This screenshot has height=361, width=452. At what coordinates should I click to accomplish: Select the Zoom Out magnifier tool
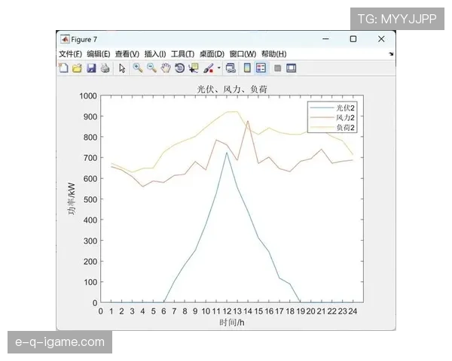click(x=151, y=68)
